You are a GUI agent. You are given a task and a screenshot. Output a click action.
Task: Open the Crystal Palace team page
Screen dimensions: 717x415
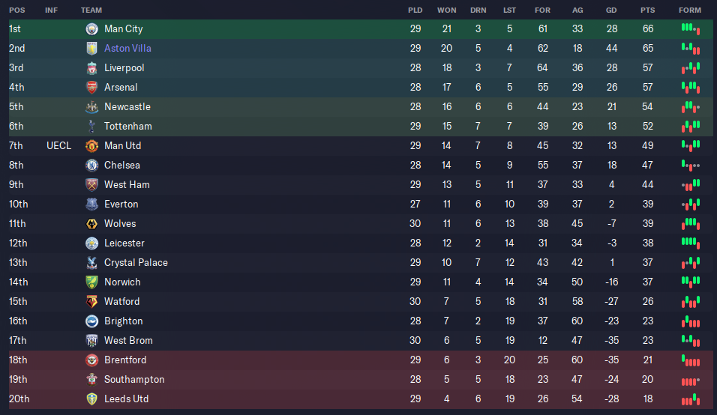[x=136, y=262]
